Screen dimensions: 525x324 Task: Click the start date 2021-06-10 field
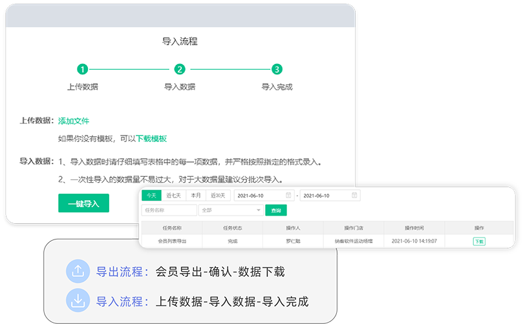pos(257,196)
